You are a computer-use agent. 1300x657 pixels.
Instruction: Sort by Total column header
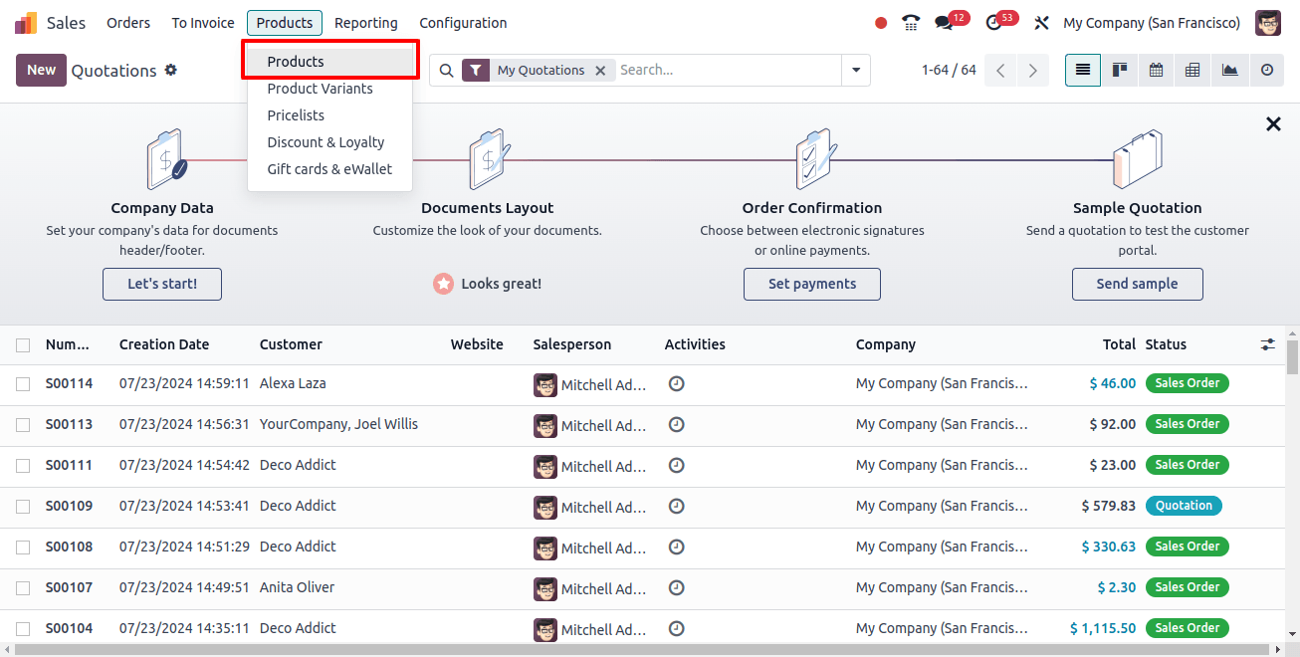[1119, 344]
